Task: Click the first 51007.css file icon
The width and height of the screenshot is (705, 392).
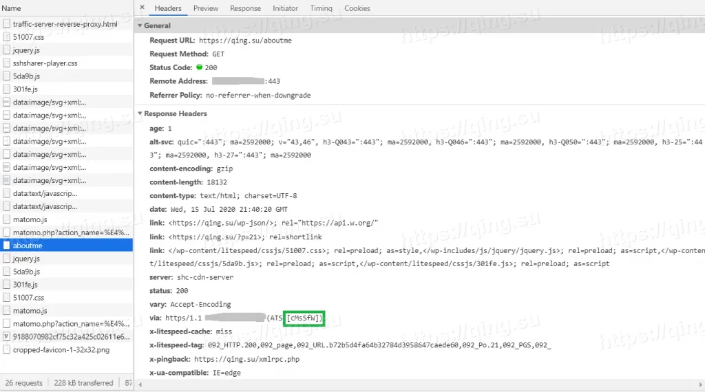Action: point(6,37)
